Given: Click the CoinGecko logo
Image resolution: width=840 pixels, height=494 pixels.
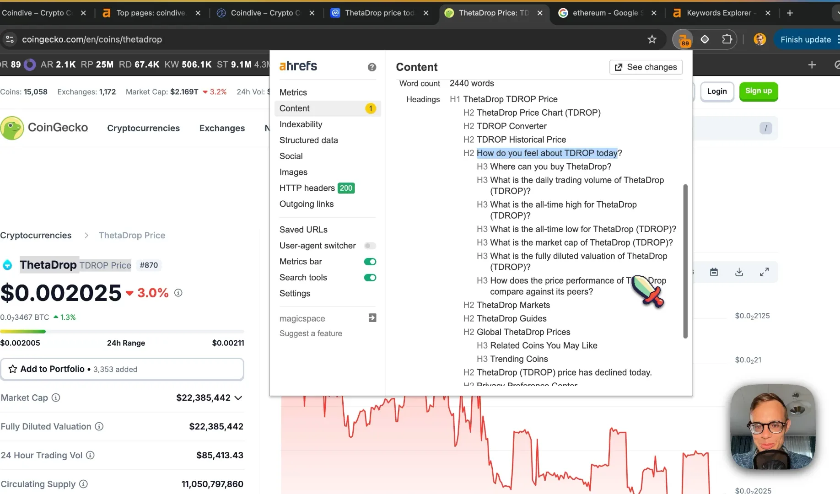Looking at the screenshot, I should coord(44,128).
